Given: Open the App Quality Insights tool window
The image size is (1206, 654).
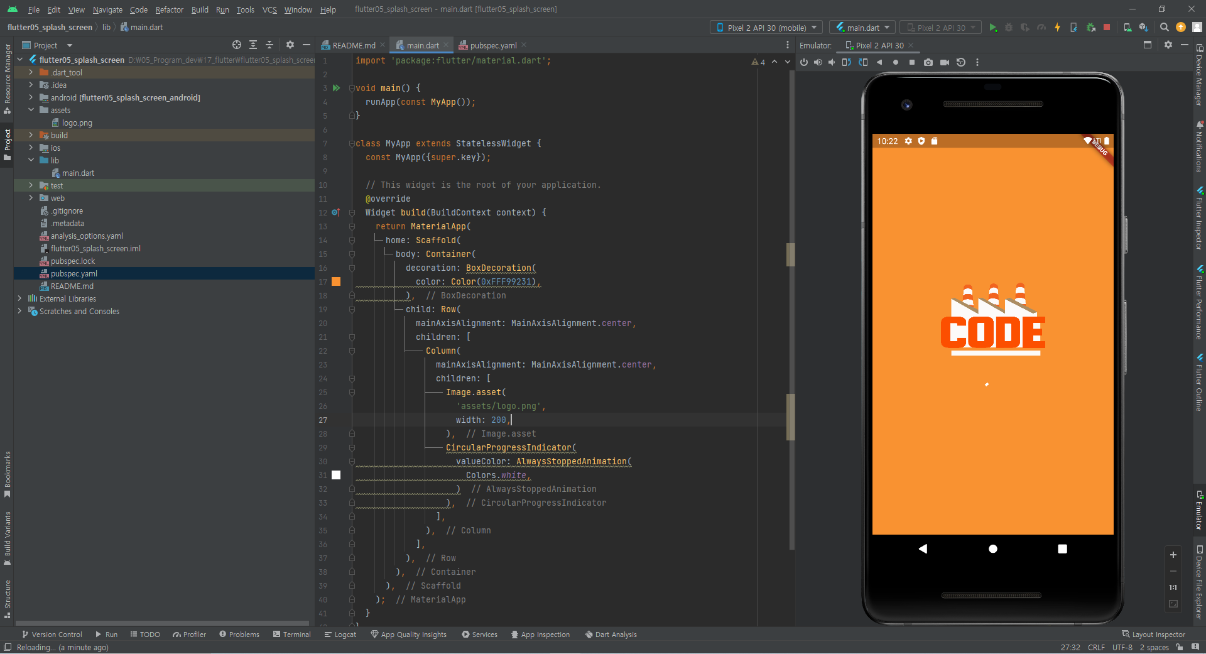Looking at the screenshot, I should [x=409, y=635].
